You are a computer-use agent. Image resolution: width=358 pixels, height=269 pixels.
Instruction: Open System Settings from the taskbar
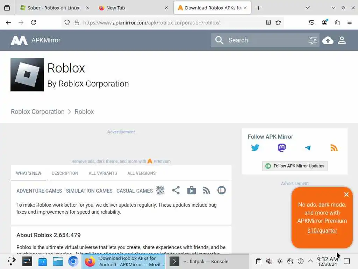pos(27,261)
